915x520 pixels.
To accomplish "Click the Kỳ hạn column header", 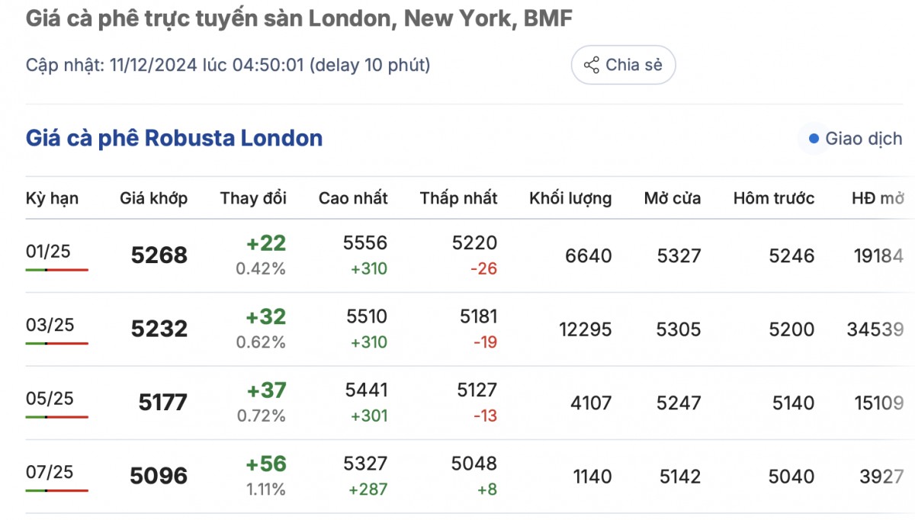I will (x=52, y=198).
